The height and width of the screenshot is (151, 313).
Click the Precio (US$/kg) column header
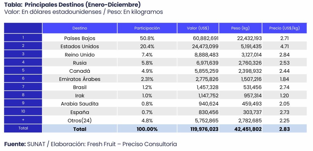click(x=284, y=28)
